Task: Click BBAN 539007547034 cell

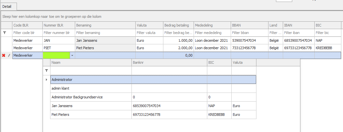Action: [x=250, y=40]
